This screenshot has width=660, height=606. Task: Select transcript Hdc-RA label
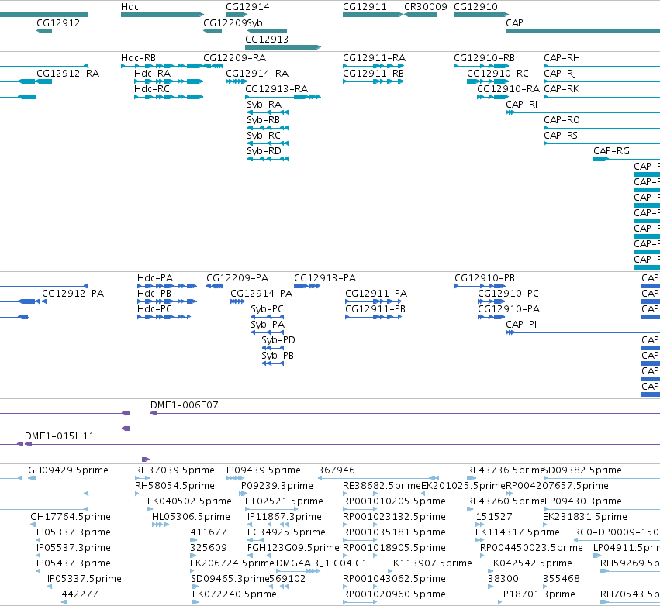coord(152,74)
